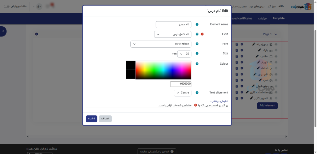Open help icon beside Field
The width and height of the screenshot is (317, 154).
coord(197,34)
